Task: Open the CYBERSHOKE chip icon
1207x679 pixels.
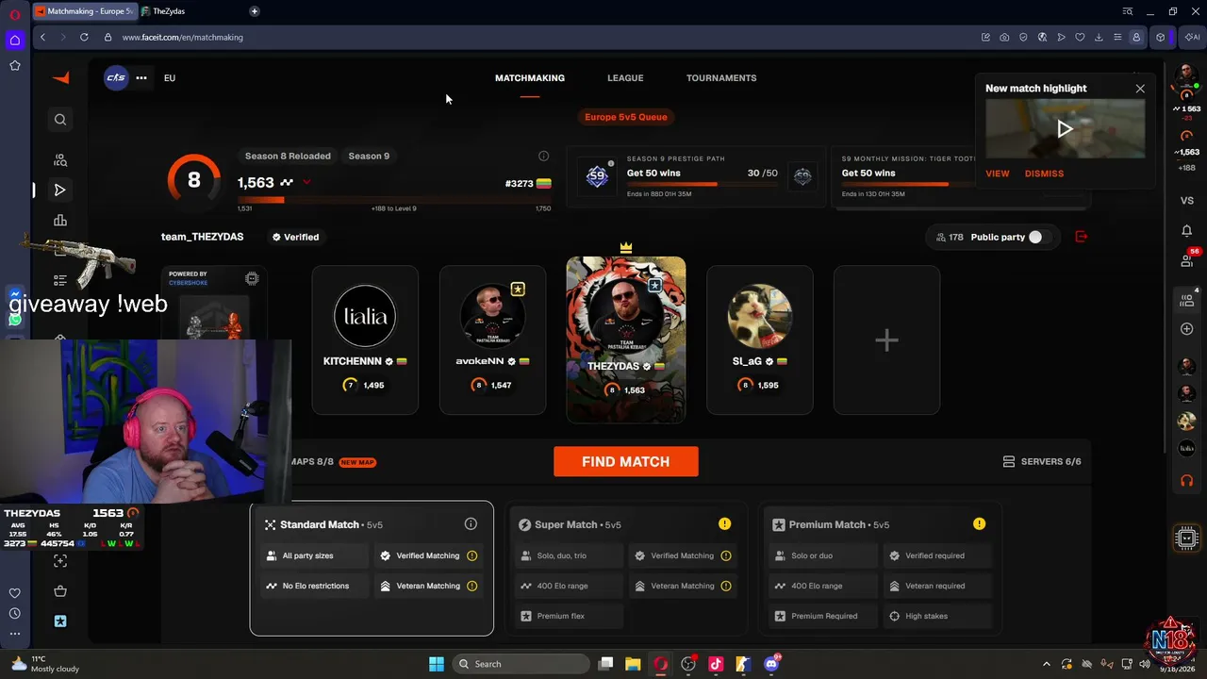Action: 252,279
